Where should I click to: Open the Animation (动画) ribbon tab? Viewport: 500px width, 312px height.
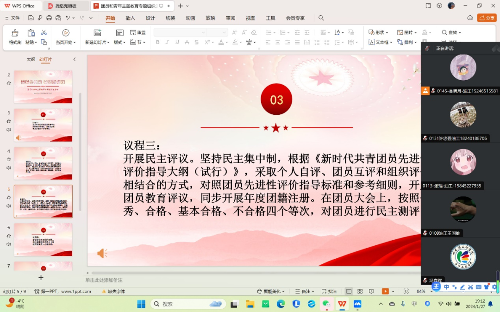coord(190,18)
